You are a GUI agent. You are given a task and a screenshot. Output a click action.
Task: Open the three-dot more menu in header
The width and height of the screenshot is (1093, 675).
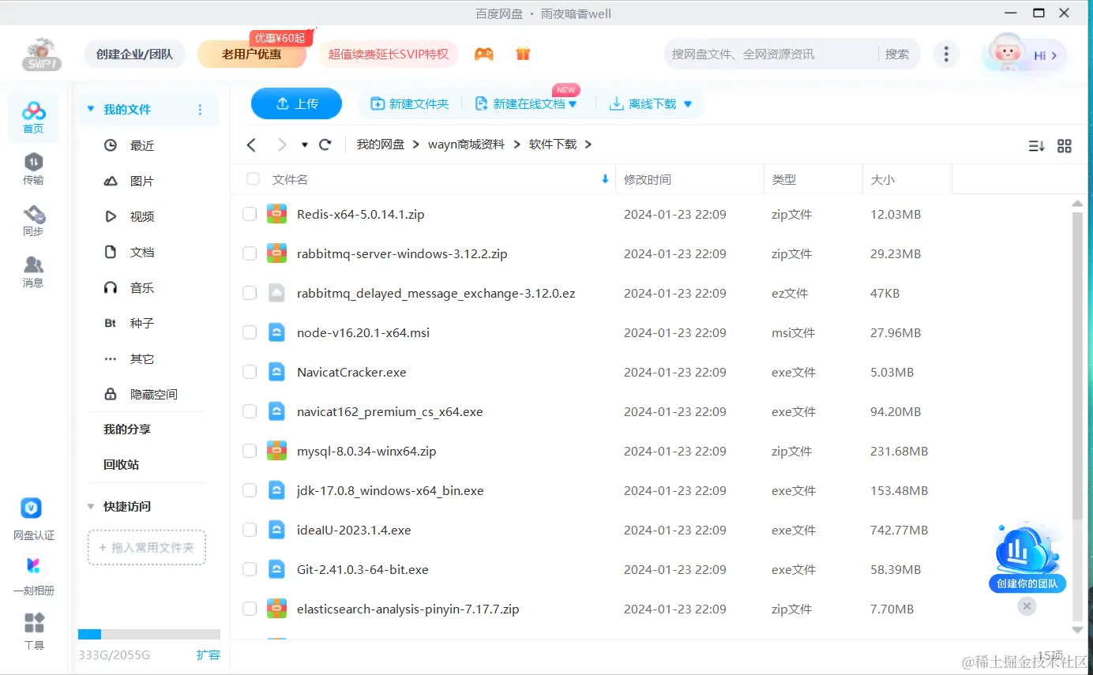tap(946, 54)
